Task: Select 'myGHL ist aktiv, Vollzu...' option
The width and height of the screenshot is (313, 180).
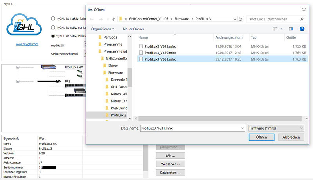Action: (x=53, y=36)
